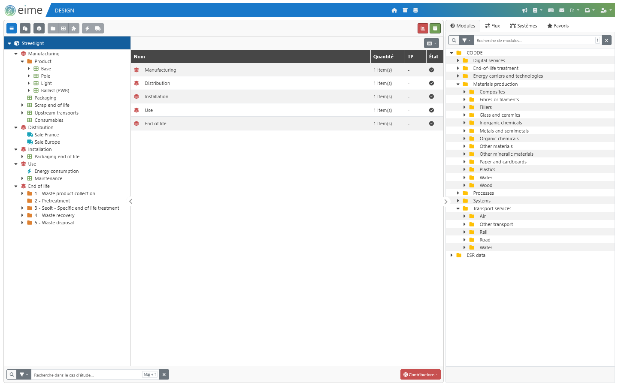Click End of life row status check
The width and height of the screenshot is (618, 386).
[x=431, y=124]
